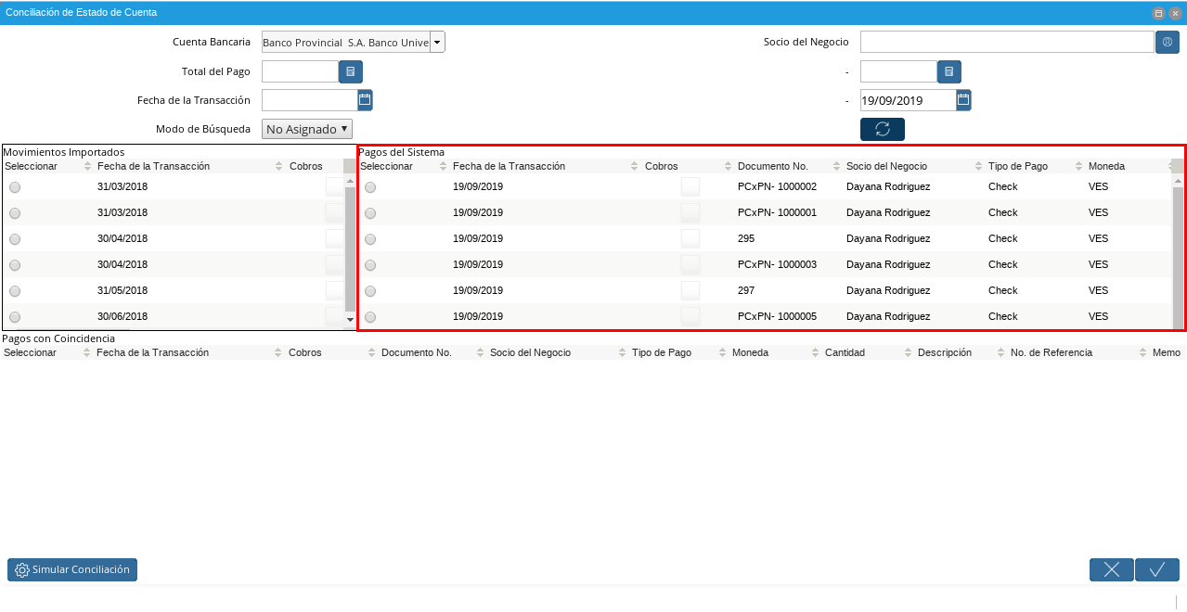Click Simular Conciliación button
The image size is (1187, 612).
click(x=72, y=569)
